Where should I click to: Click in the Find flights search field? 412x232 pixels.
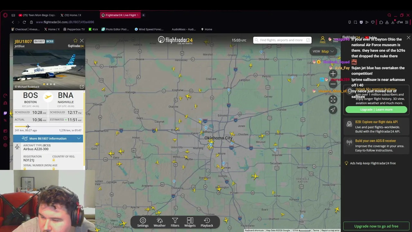point(282,40)
